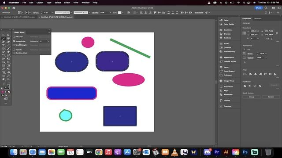Open Premiere Pro from the Dock

[x=217, y=152]
